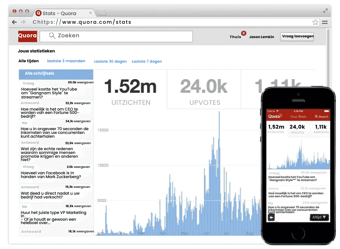This screenshot has width=340, height=249.
Task: Switch to the Upvotes stat tab
Action: pos(204,91)
